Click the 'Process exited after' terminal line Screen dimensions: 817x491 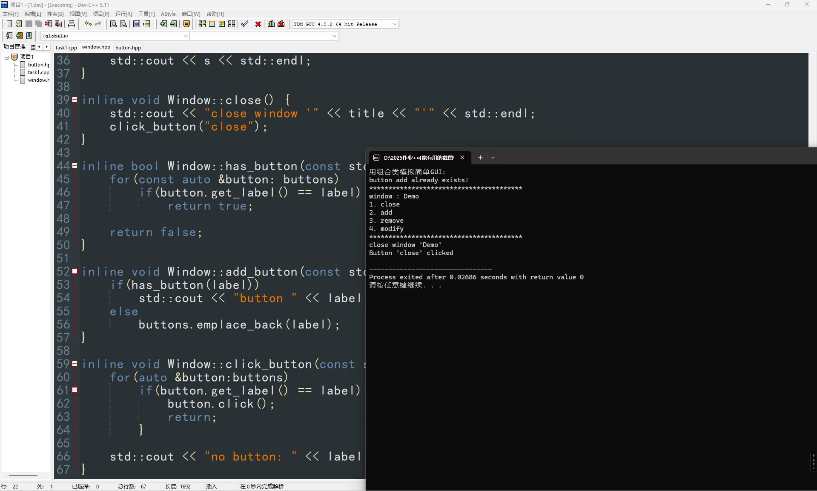pyautogui.click(x=476, y=277)
